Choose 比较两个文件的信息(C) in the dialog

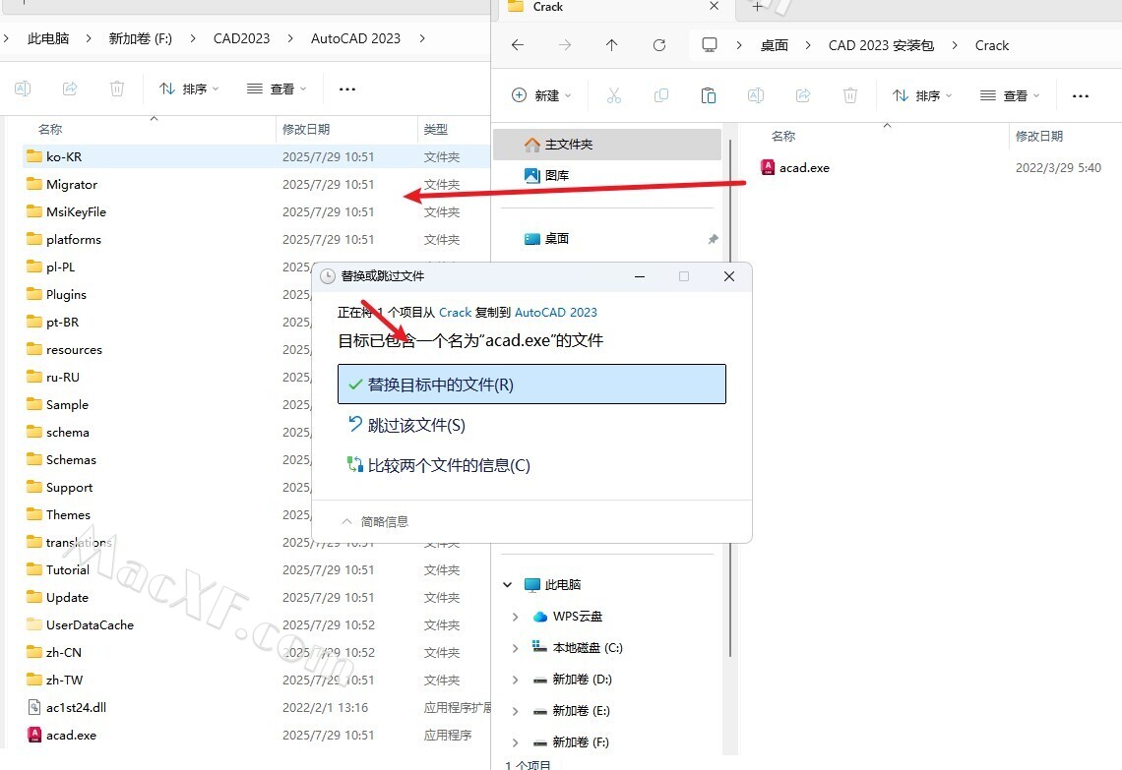click(439, 465)
